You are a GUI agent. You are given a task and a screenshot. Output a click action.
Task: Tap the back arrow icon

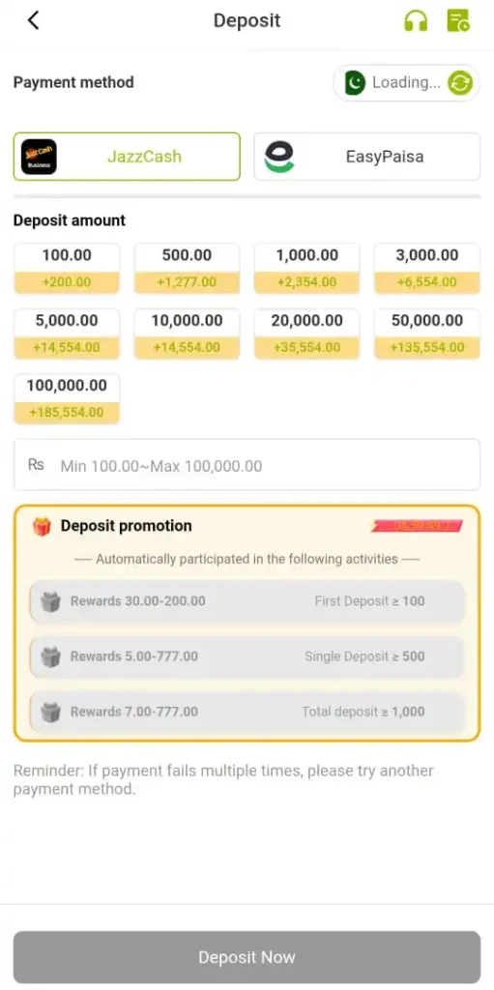tap(34, 20)
